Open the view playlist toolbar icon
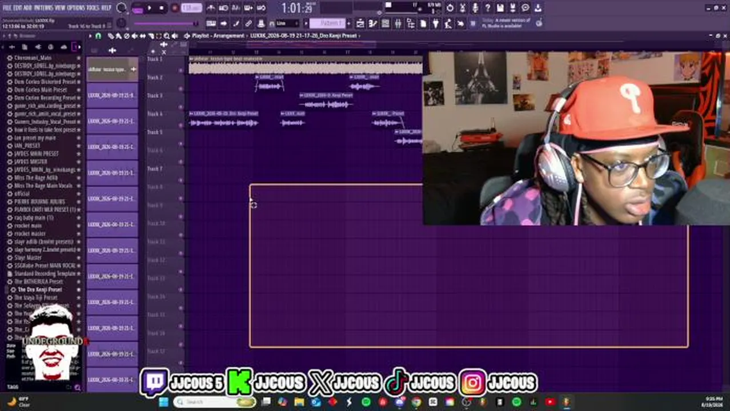 tap(360, 23)
